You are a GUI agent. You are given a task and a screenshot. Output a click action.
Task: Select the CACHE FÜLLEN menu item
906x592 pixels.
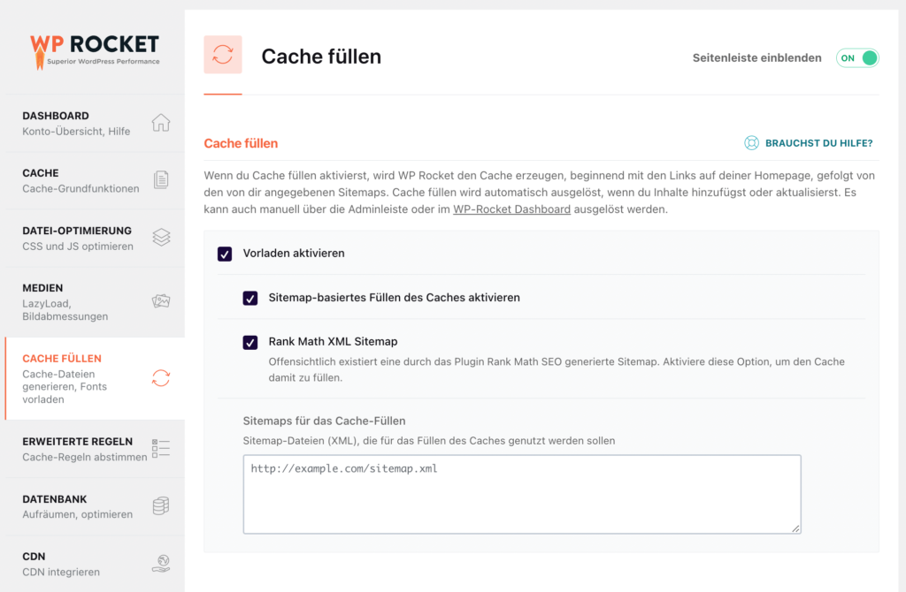pos(95,378)
